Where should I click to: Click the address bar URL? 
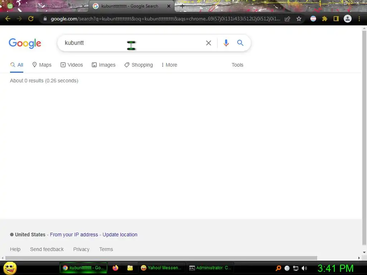[x=165, y=19]
